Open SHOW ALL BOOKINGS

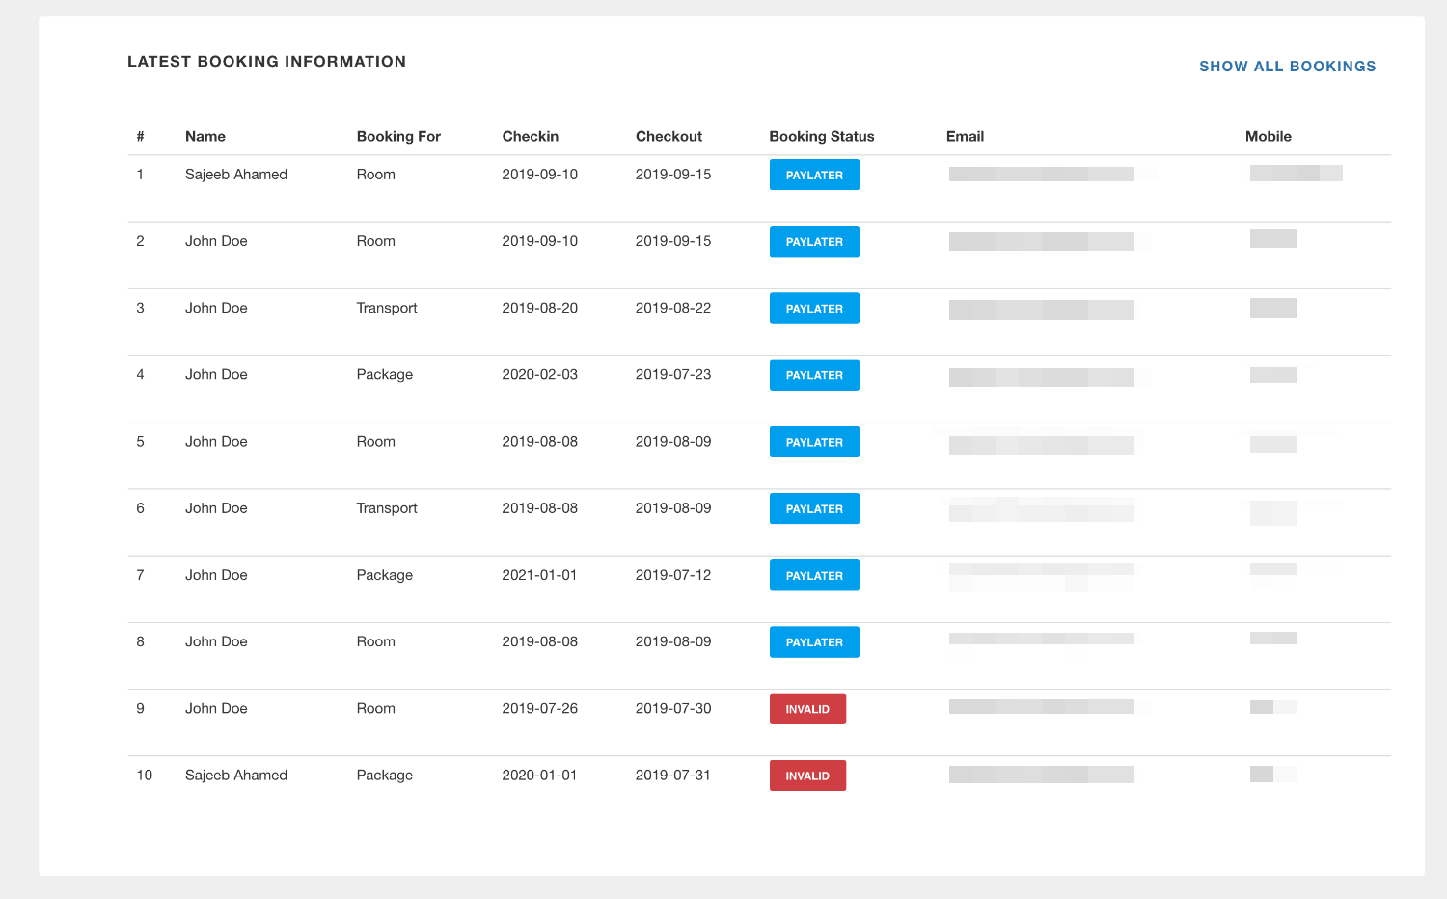point(1287,66)
